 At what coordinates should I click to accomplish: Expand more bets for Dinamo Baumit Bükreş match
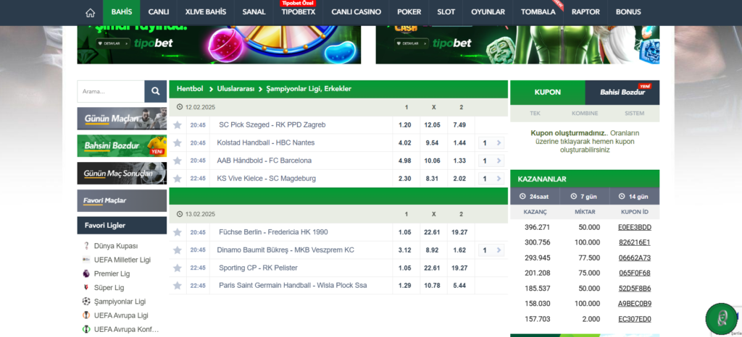point(491,250)
